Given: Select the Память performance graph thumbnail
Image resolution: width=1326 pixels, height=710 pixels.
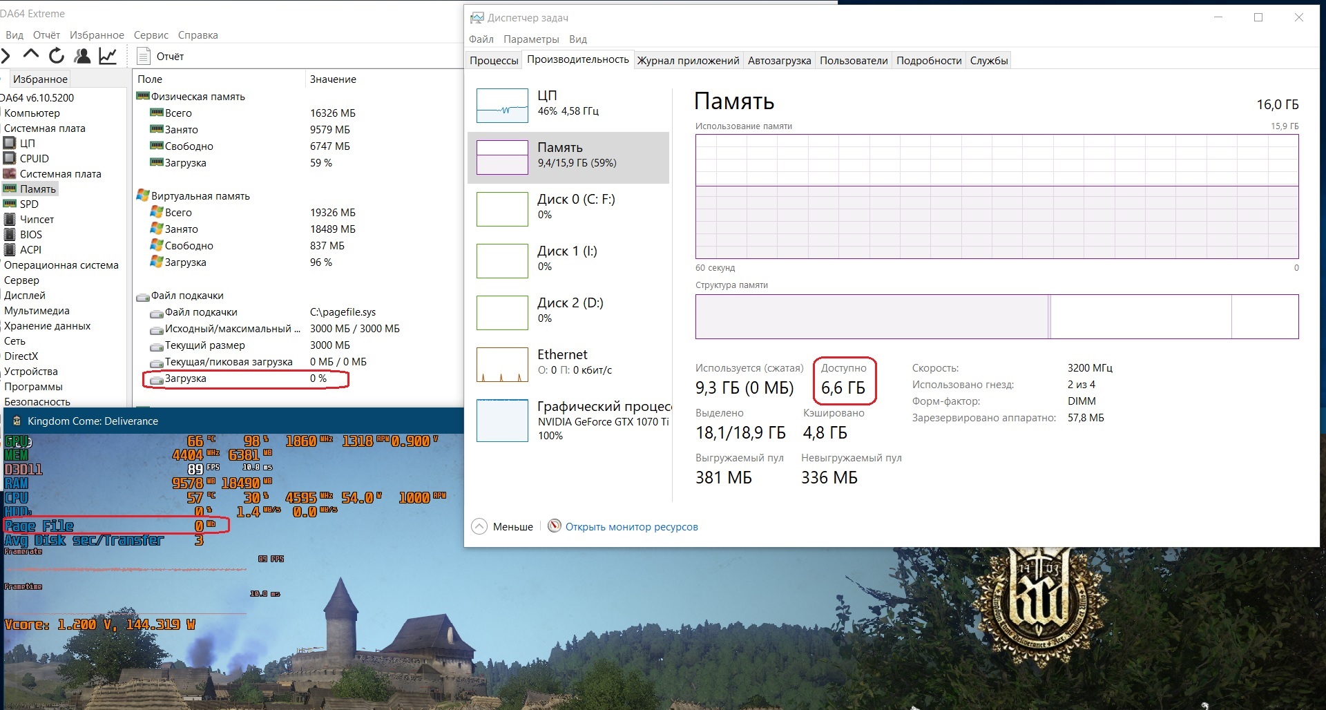Looking at the screenshot, I should pyautogui.click(x=502, y=157).
